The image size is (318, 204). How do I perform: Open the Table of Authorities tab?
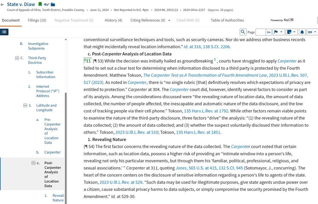(227, 20)
